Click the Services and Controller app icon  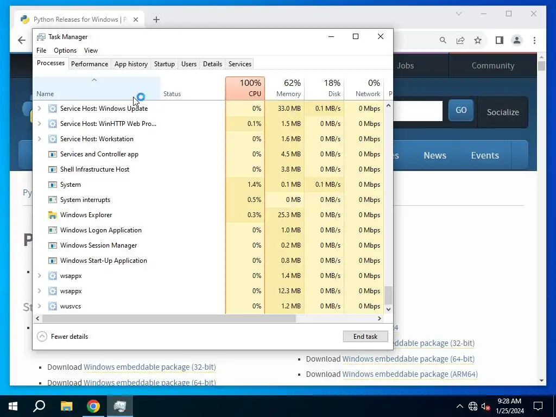[x=53, y=154]
